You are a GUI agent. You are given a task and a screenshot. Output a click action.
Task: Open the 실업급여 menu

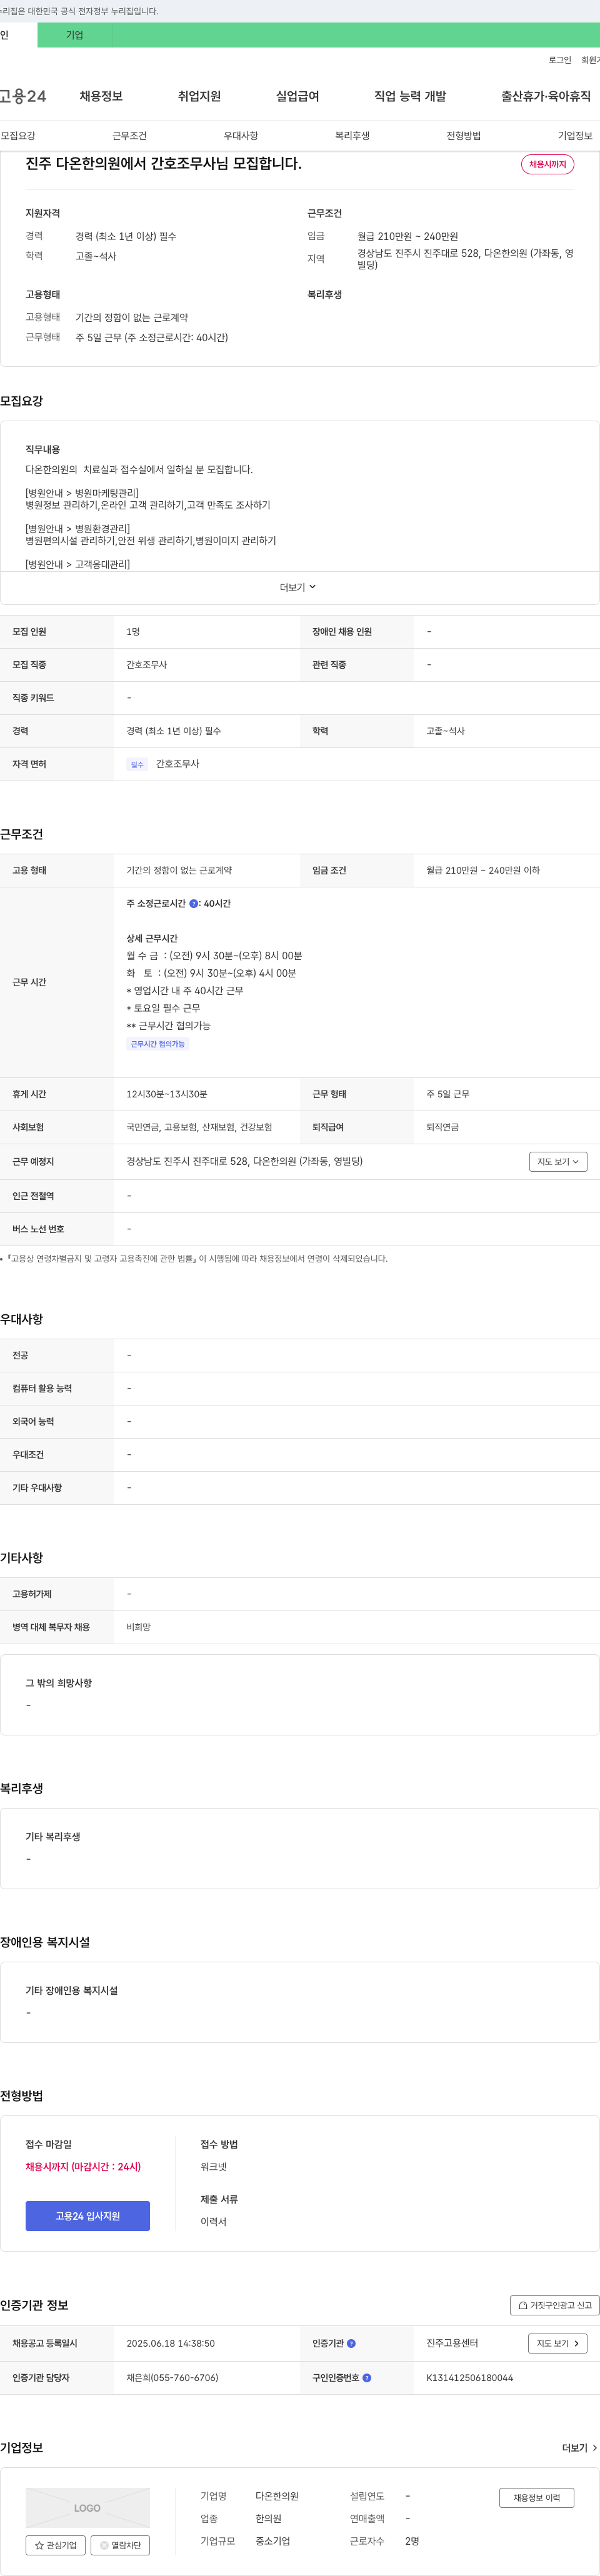297,96
